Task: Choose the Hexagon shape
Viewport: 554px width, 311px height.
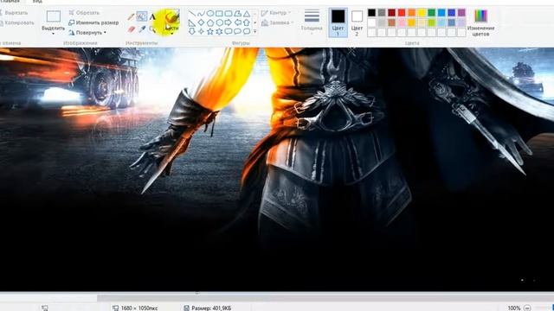Action: 219,22
